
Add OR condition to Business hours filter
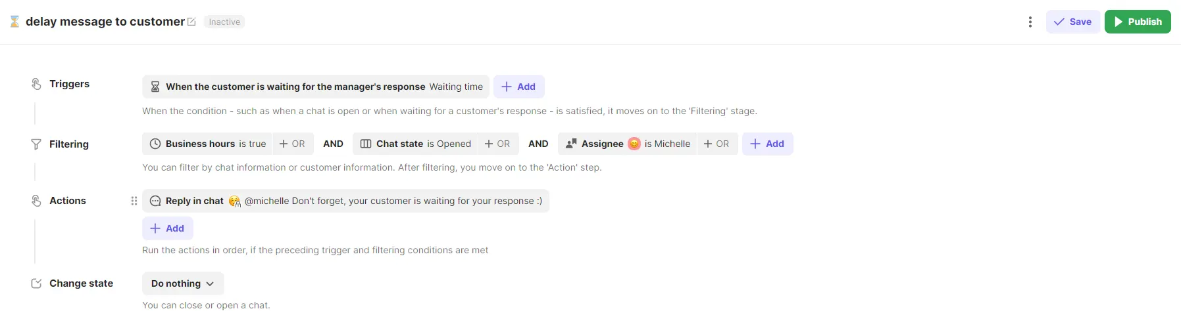point(292,144)
